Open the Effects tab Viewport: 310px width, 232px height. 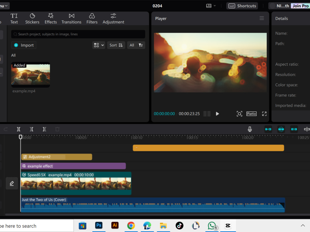[x=51, y=19]
